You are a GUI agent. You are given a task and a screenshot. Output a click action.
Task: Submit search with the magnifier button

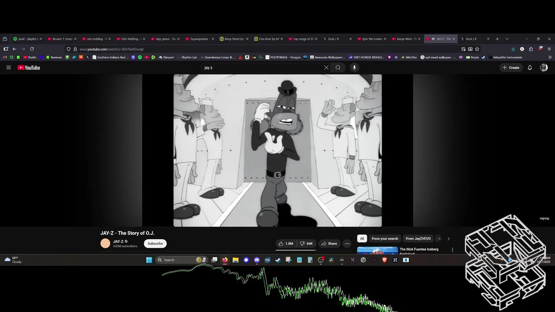point(338,68)
